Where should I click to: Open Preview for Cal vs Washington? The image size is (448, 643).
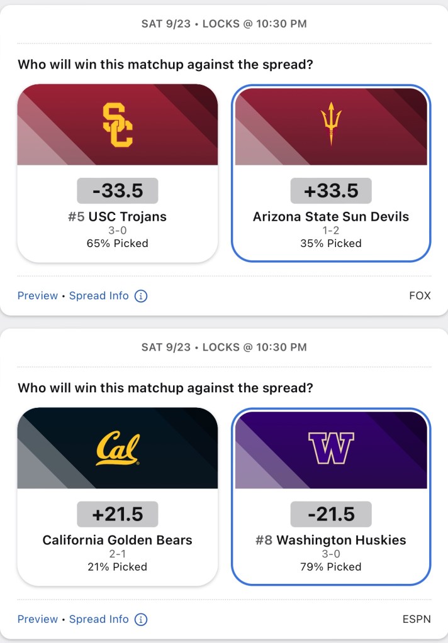click(x=38, y=619)
